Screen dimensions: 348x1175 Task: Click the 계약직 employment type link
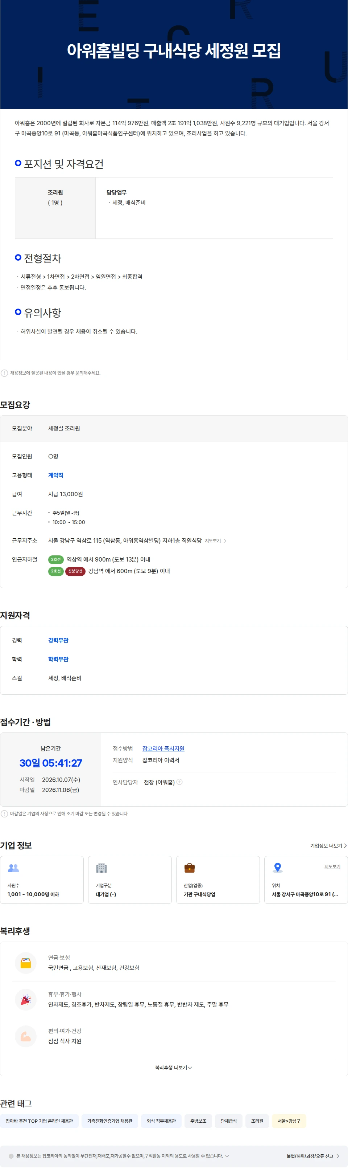pyautogui.click(x=55, y=475)
